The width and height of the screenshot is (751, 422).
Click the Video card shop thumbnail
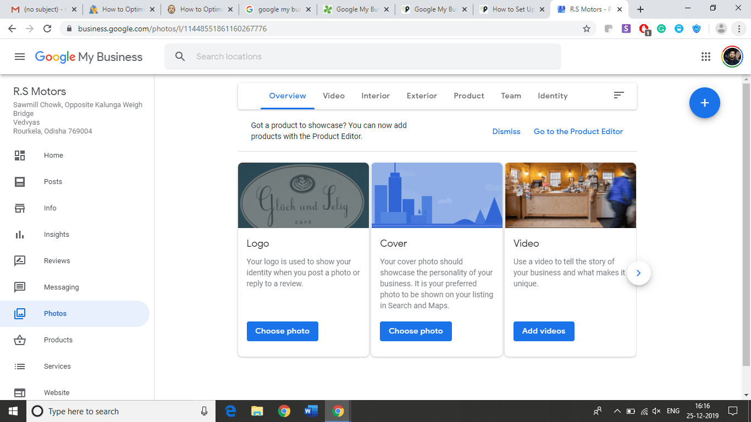[x=571, y=195]
